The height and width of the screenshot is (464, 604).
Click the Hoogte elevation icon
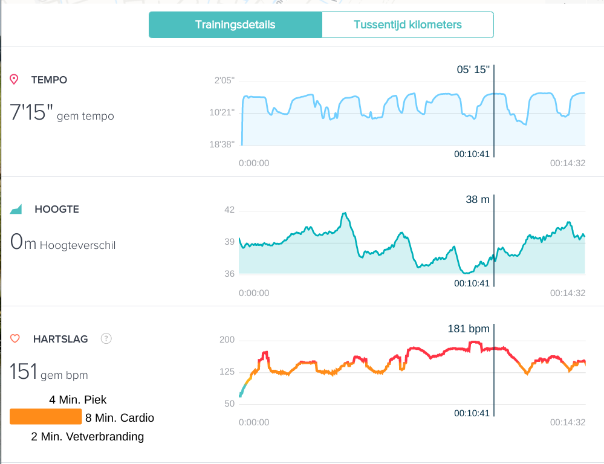tap(16, 210)
